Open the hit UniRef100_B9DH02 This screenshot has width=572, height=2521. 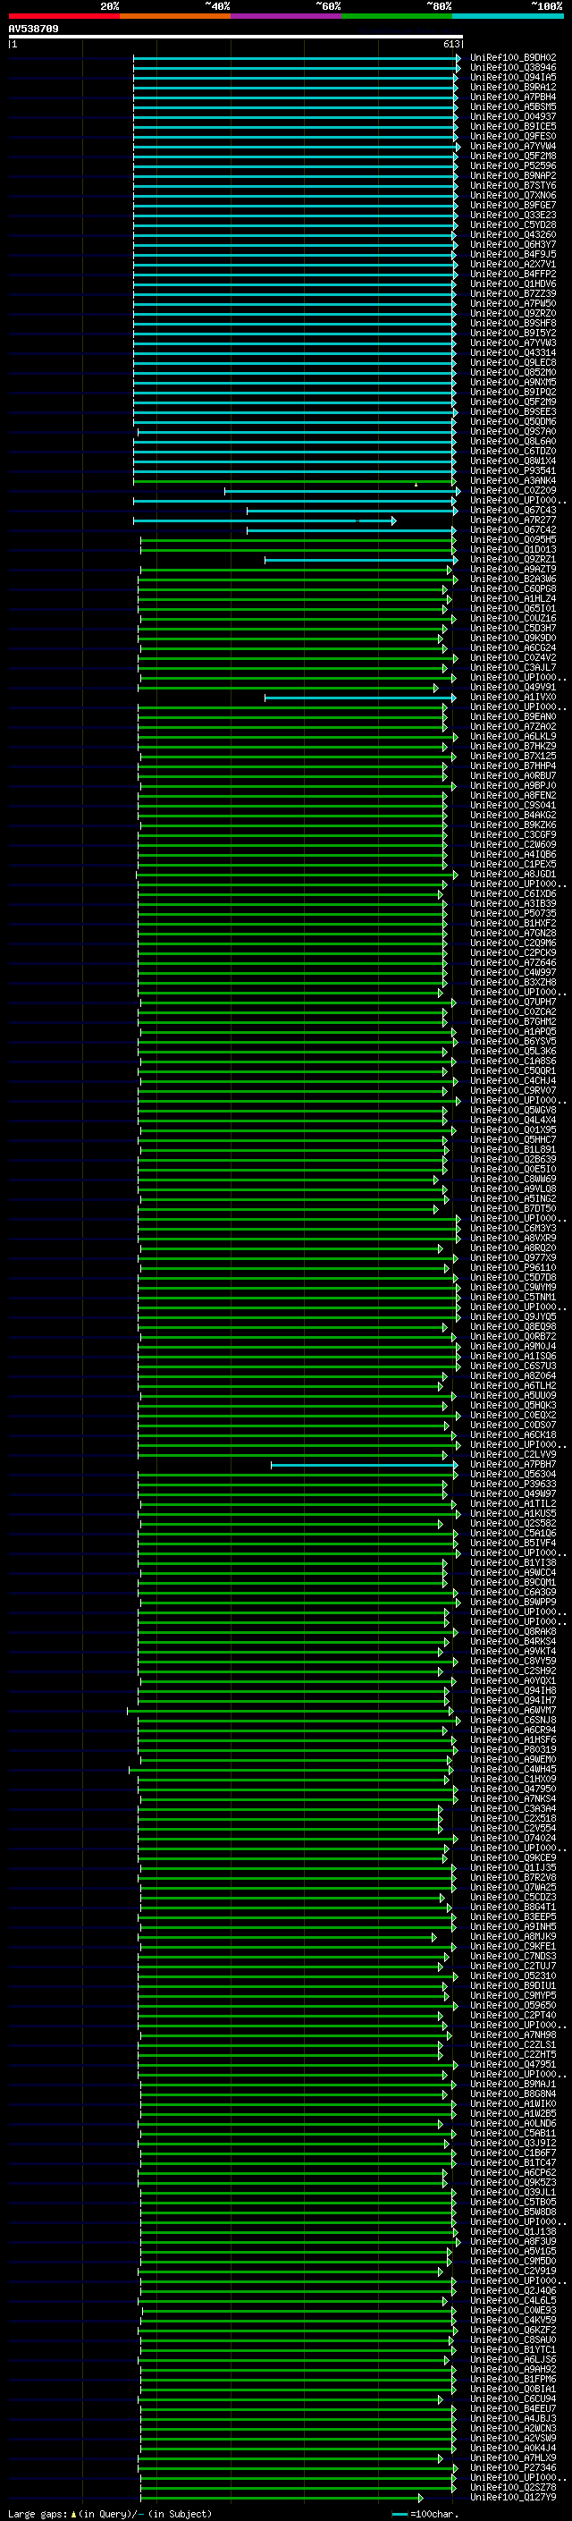coord(513,58)
